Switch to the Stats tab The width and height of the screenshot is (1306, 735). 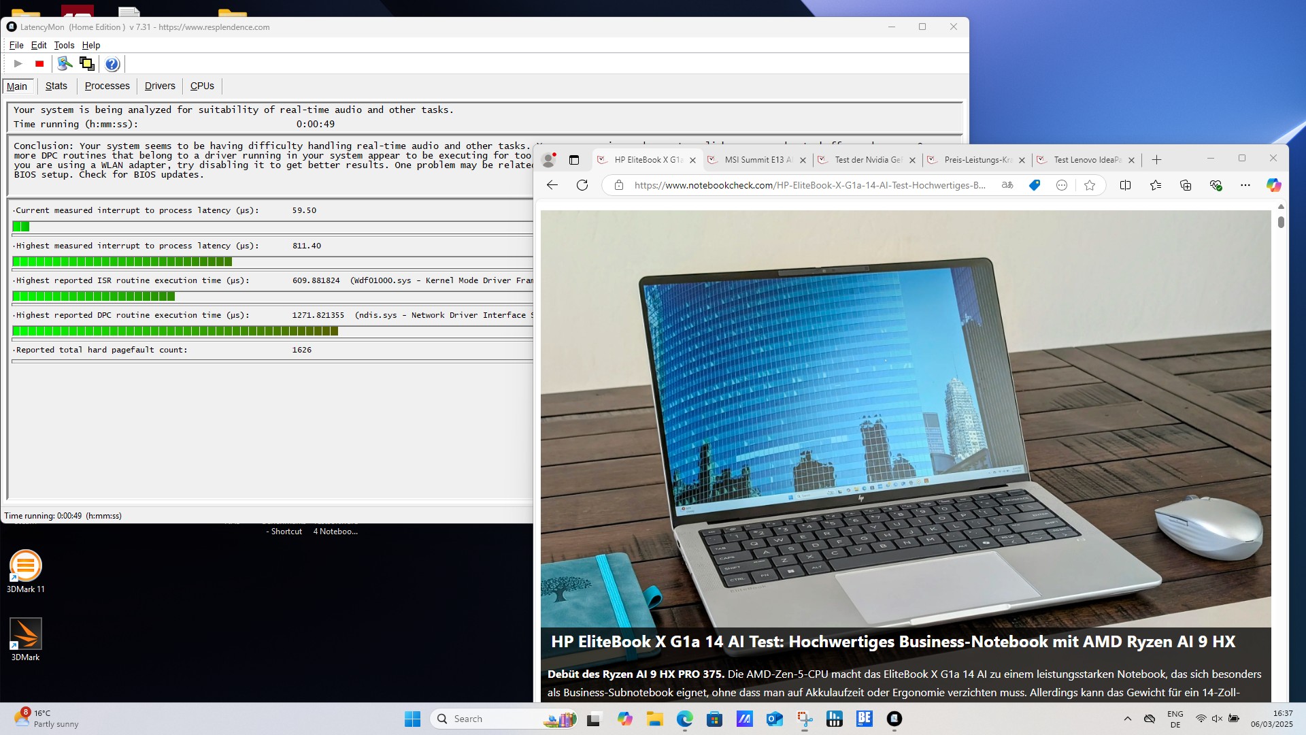point(56,86)
